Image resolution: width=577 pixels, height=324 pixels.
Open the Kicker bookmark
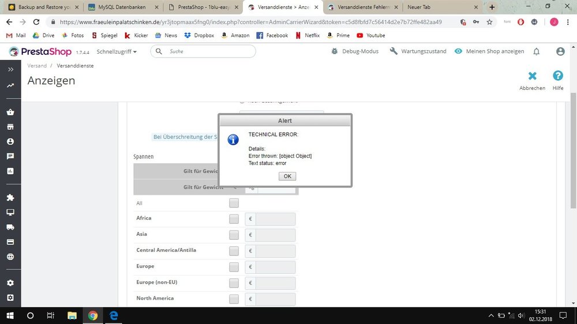pos(136,35)
